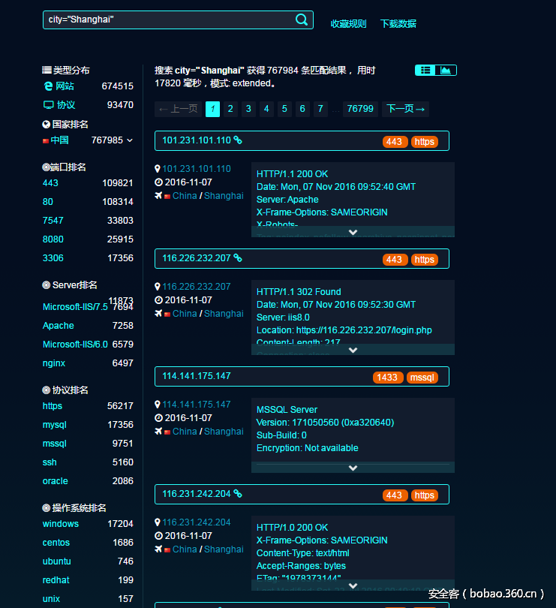556x608 pixels.
Task: Click the 收藏规则 link
Action: (349, 24)
